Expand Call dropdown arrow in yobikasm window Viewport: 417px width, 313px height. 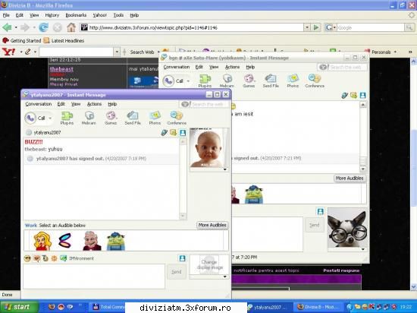[x=188, y=81]
